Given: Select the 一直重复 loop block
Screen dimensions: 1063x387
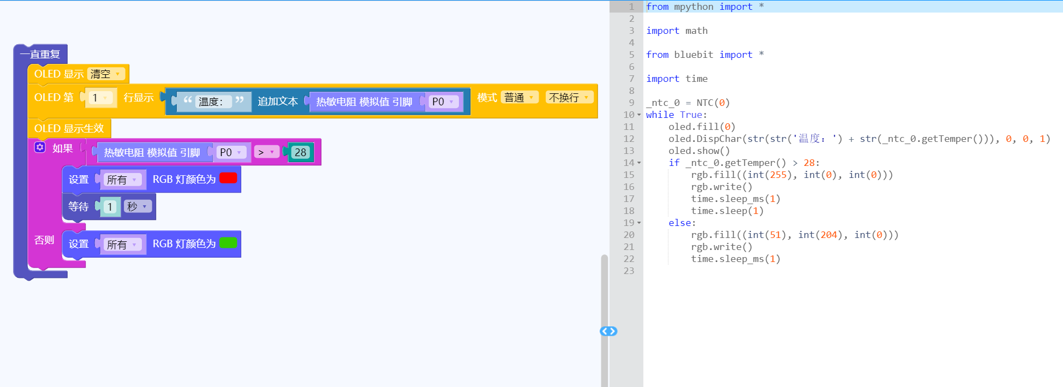Looking at the screenshot, I should tap(40, 54).
